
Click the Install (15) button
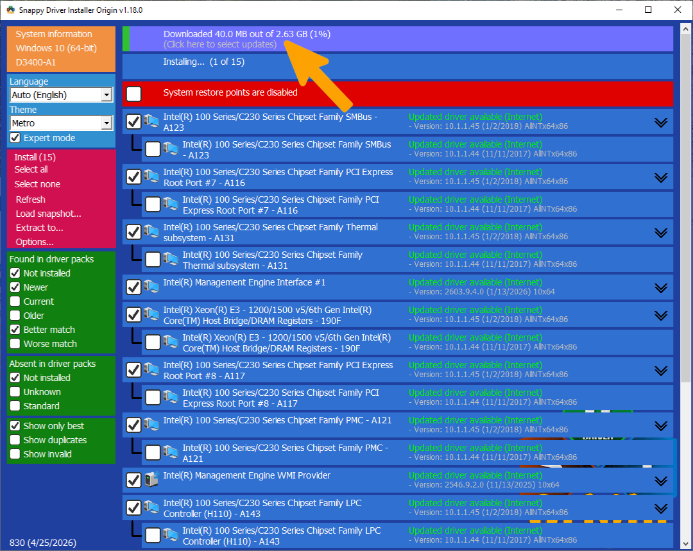[35, 157]
